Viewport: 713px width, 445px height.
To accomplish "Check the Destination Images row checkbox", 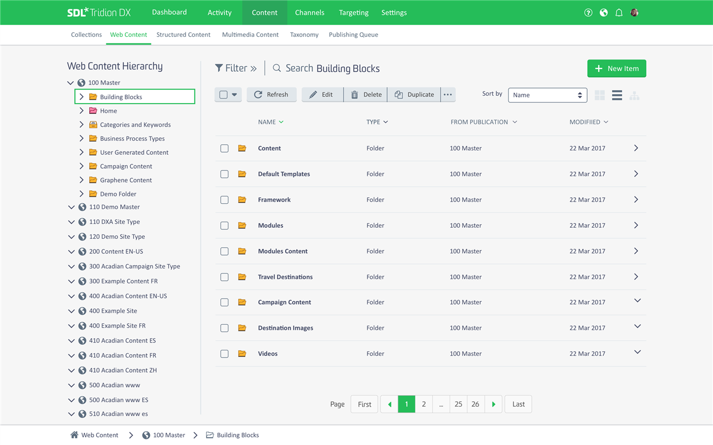I will 224,328.
